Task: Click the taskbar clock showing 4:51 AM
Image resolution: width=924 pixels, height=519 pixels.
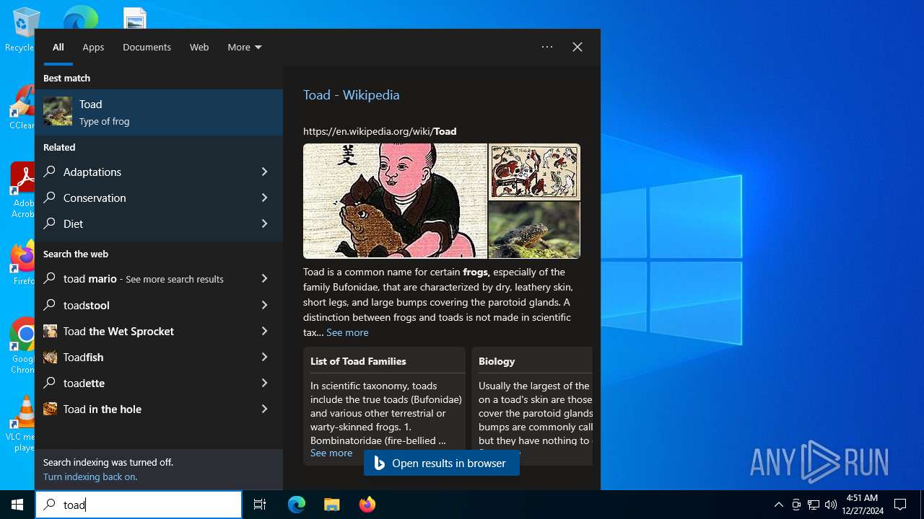Action: pos(861,505)
